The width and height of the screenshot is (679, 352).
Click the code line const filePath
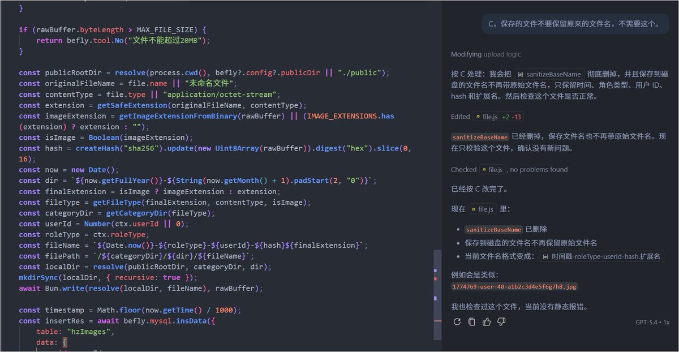(x=136, y=256)
